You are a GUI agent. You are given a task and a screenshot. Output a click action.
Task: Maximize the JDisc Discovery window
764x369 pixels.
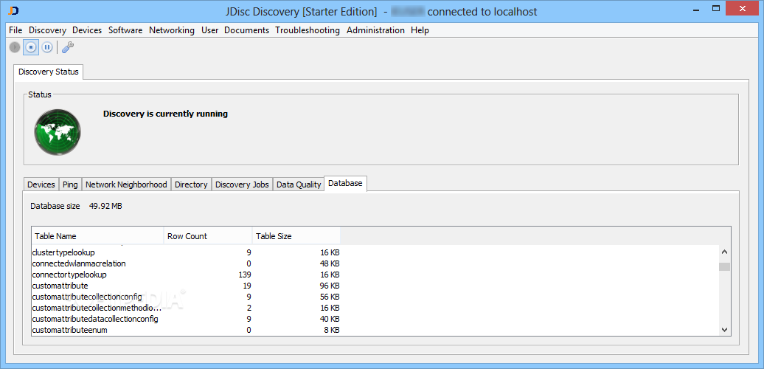(716, 8)
